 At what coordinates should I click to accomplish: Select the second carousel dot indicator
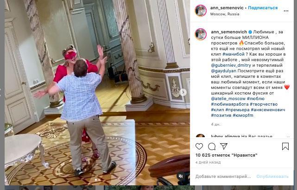(x=99, y=180)
